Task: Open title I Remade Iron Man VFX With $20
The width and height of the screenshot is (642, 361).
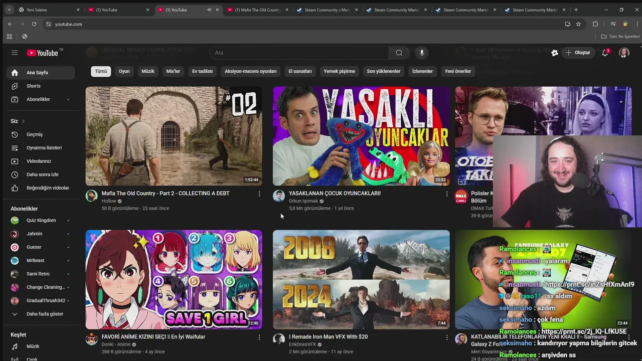Action: pyautogui.click(x=328, y=337)
